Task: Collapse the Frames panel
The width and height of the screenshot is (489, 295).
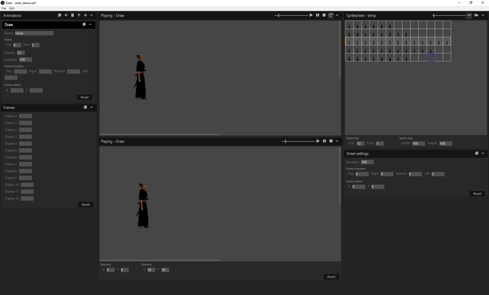Action: coord(91,107)
